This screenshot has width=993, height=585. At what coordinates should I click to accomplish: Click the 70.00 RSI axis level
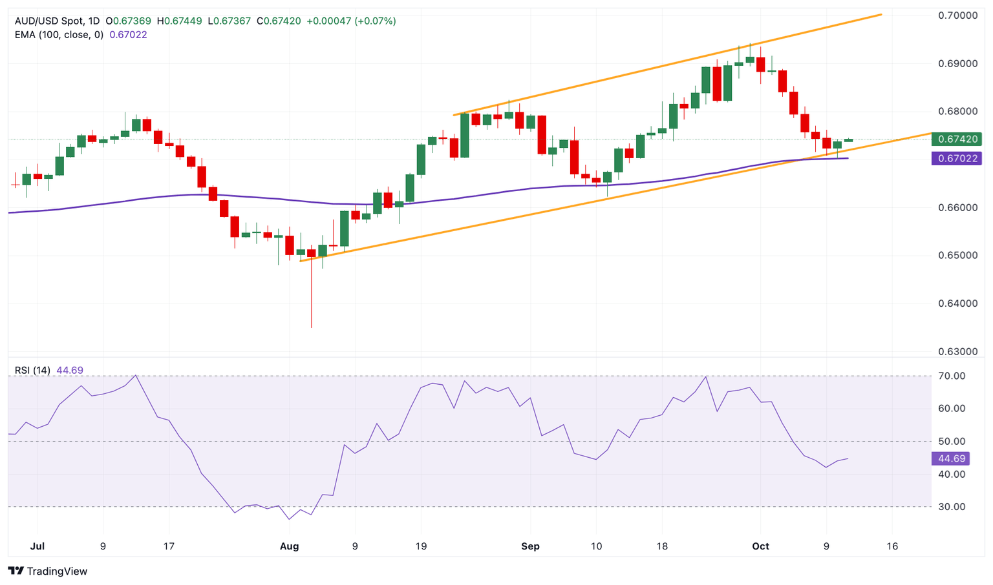pos(951,376)
